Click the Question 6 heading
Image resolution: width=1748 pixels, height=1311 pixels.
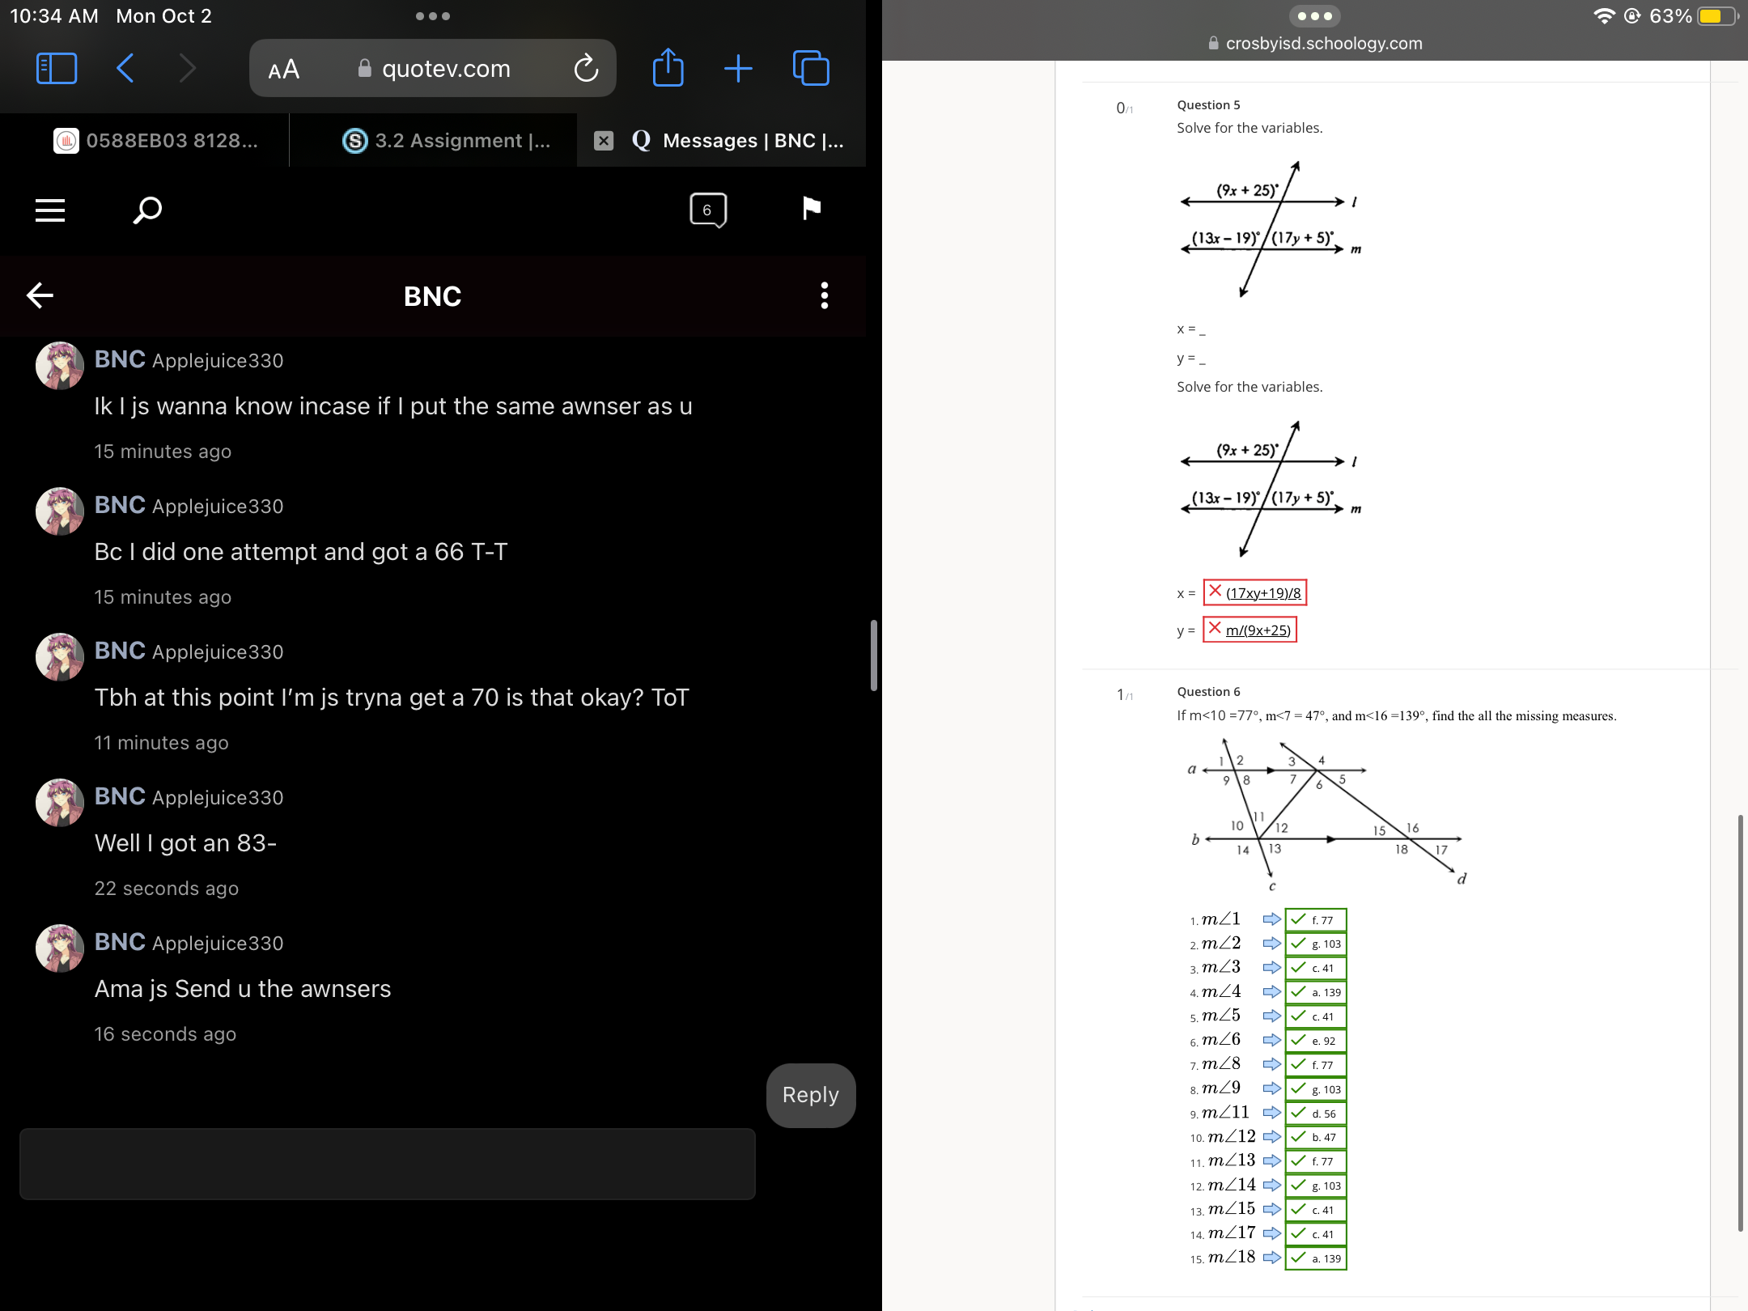point(1208,691)
